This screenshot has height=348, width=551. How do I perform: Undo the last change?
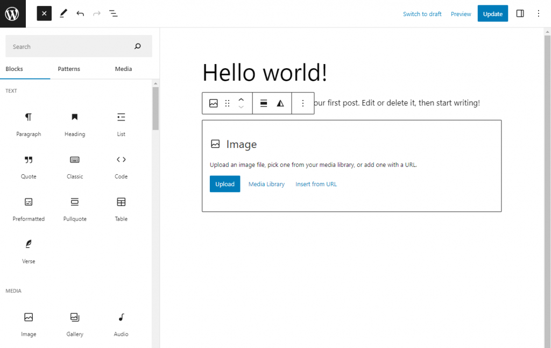tap(80, 13)
